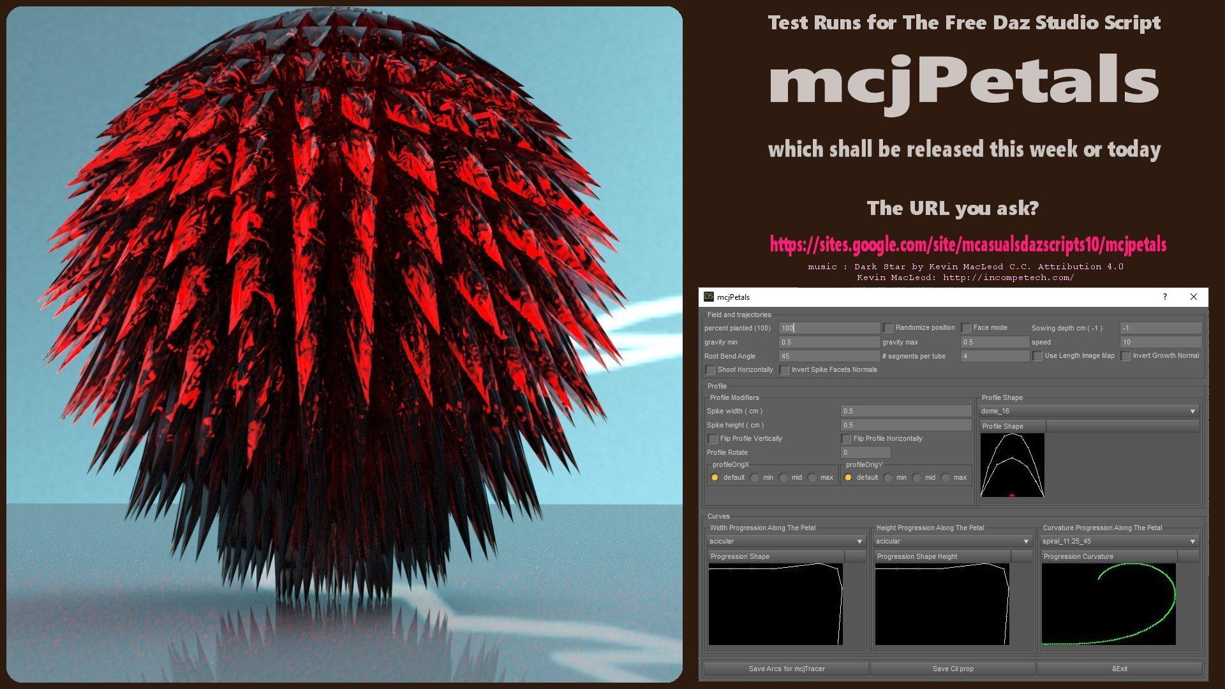The height and width of the screenshot is (689, 1225).
Task: Click the width progression shape preview
Action: (775, 604)
